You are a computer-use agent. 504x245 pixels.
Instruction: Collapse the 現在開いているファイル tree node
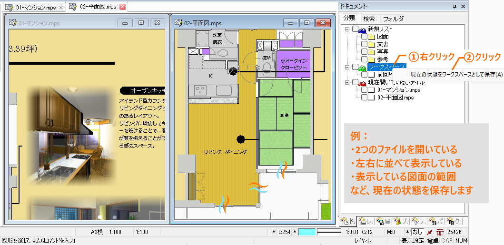coord(348,82)
